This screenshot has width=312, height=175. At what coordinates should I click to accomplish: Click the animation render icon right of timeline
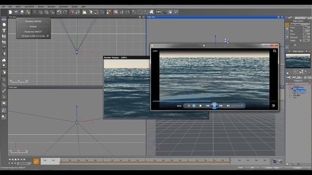(274, 161)
